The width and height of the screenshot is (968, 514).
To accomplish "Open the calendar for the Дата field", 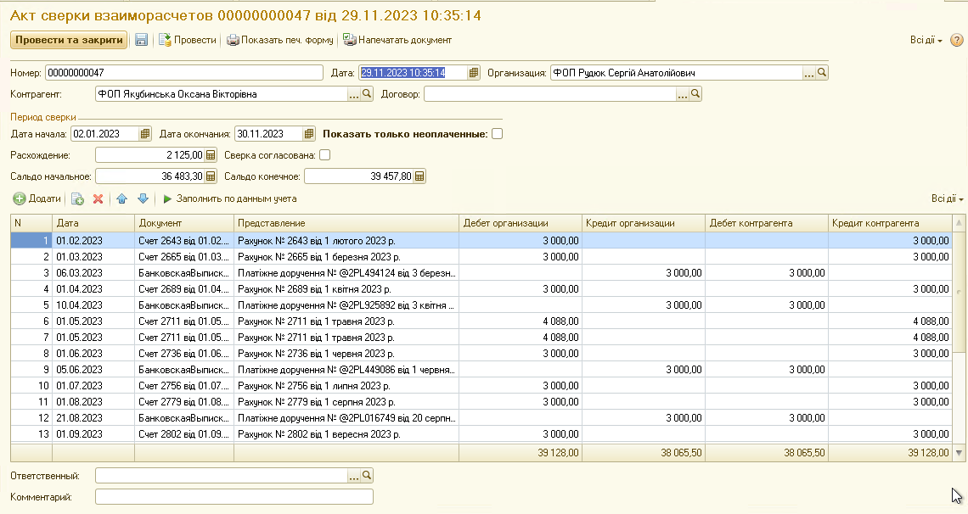I will [x=474, y=73].
